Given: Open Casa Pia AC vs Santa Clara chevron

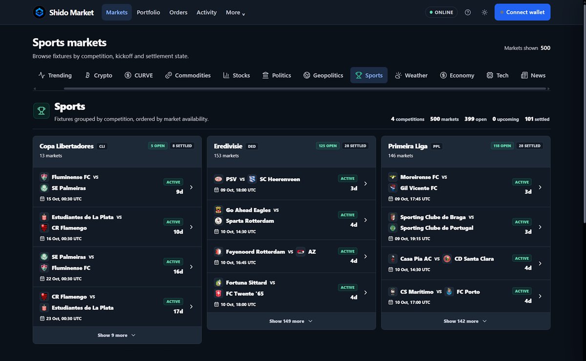Looking at the screenshot, I should [540, 263].
